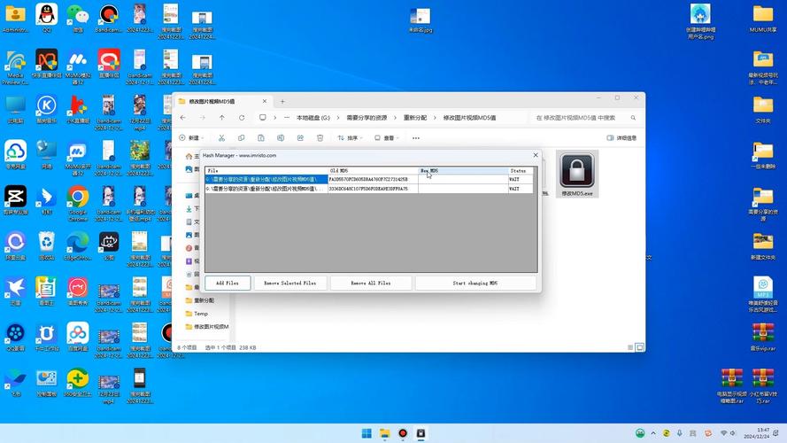Screen dimensions: 787x443
Task: Click the Cut scissors icon in Explorer toolbar
Action: coord(220,138)
